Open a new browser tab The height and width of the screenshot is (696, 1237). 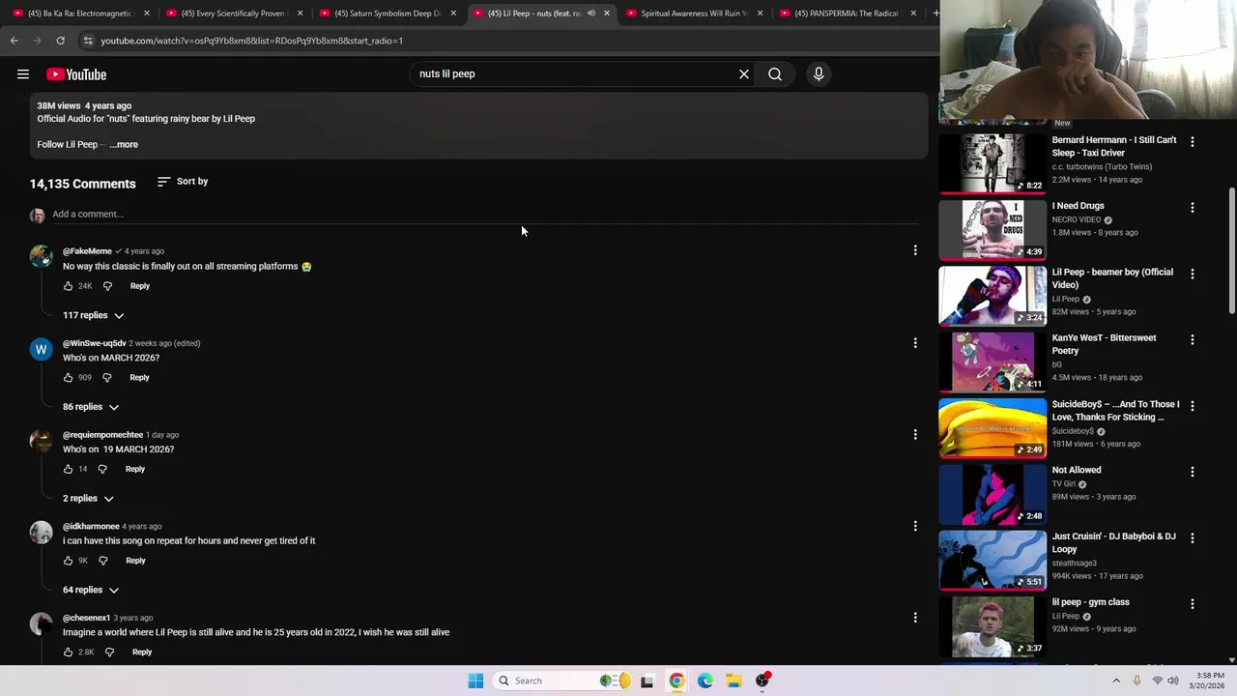935,14
